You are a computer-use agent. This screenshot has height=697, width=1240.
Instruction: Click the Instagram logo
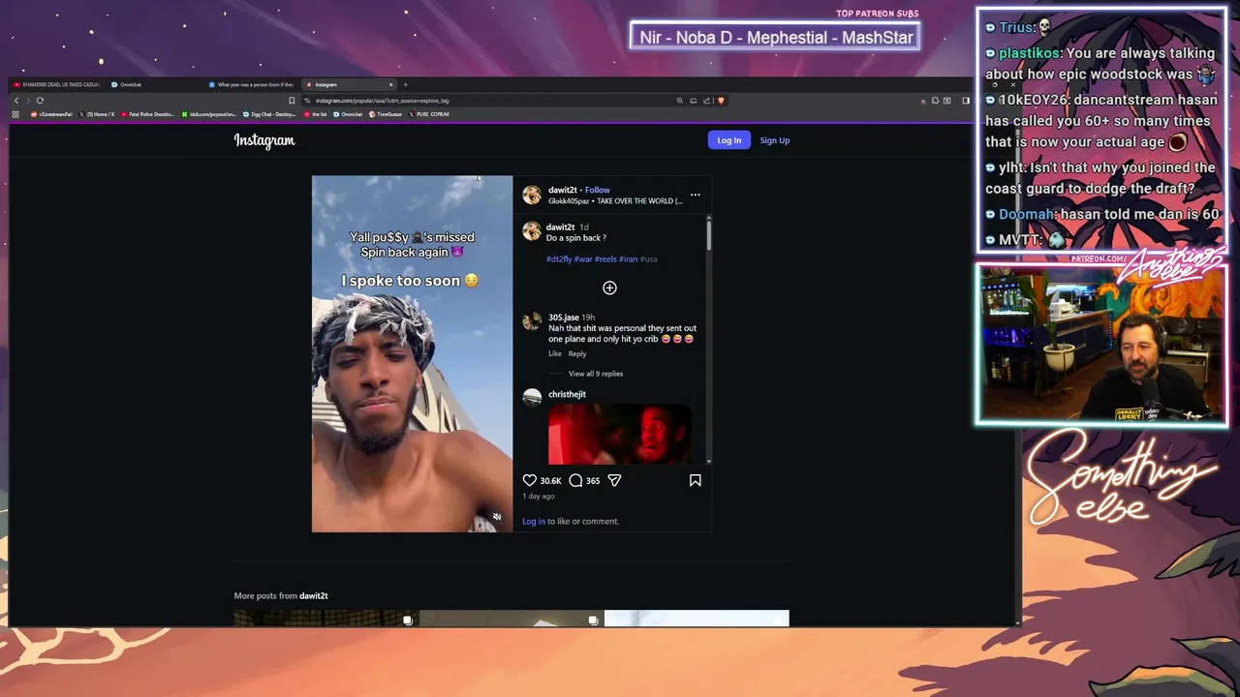click(x=263, y=140)
